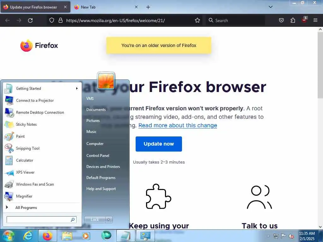The width and height of the screenshot is (323, 242).
Task: View site security padlock info
Action: 60,20
